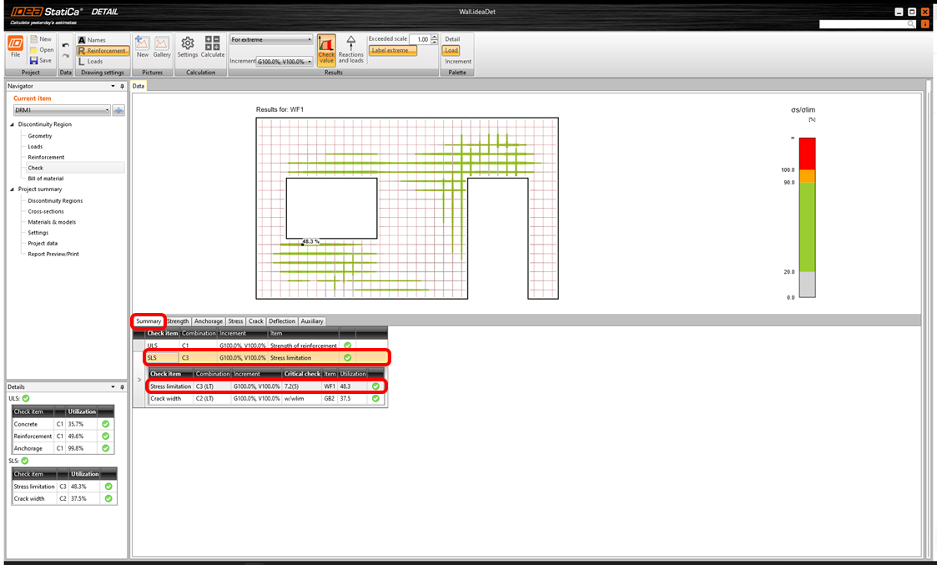Switch to Crack tab

256,321
